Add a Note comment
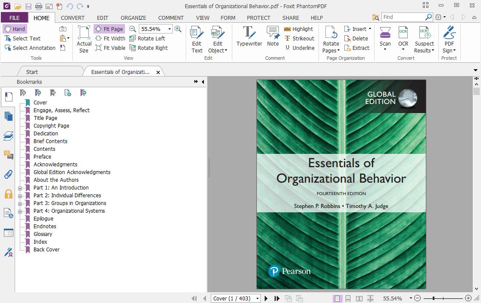Image resolution: width=481 pixels, height=303 pixels. tap(273, 36)
